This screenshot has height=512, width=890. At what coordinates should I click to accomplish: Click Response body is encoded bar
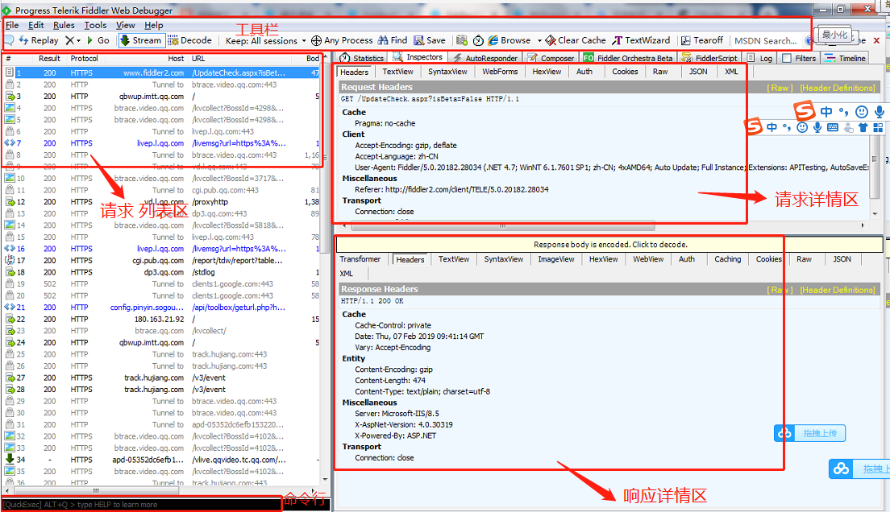[x=609, y=245]
